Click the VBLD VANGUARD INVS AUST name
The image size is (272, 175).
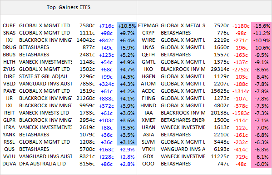(45, 84)
